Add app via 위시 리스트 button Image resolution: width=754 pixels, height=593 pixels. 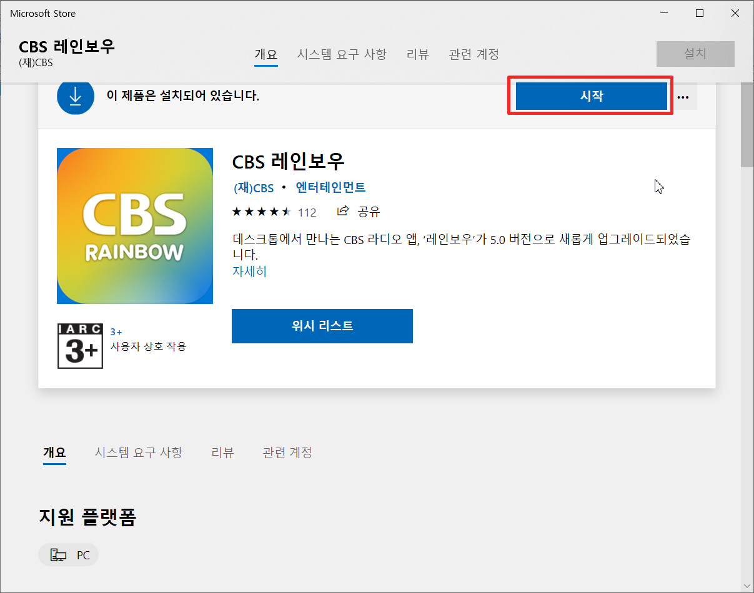322,326
